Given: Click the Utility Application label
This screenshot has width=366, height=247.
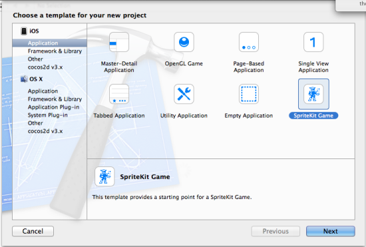Looking at the screenshot, I should tap(184, 116).
